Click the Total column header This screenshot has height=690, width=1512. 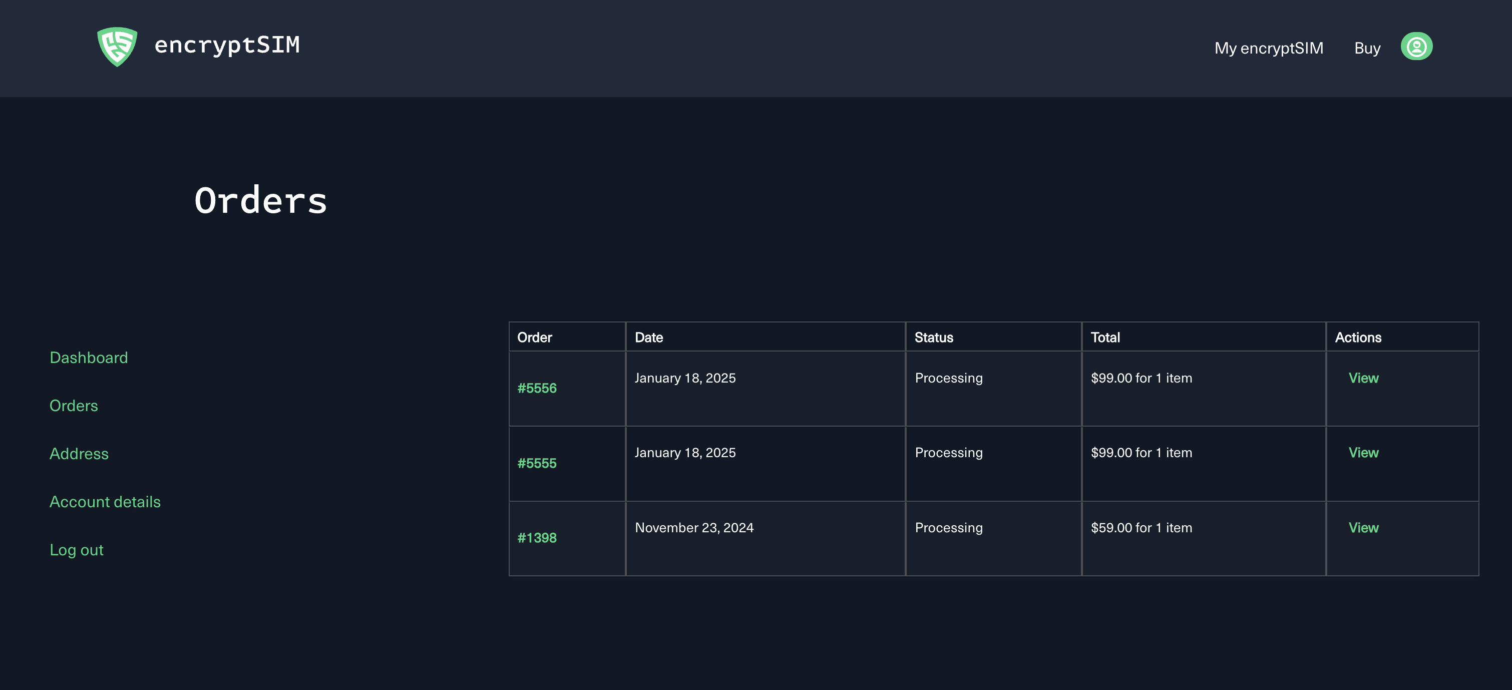1104,337
